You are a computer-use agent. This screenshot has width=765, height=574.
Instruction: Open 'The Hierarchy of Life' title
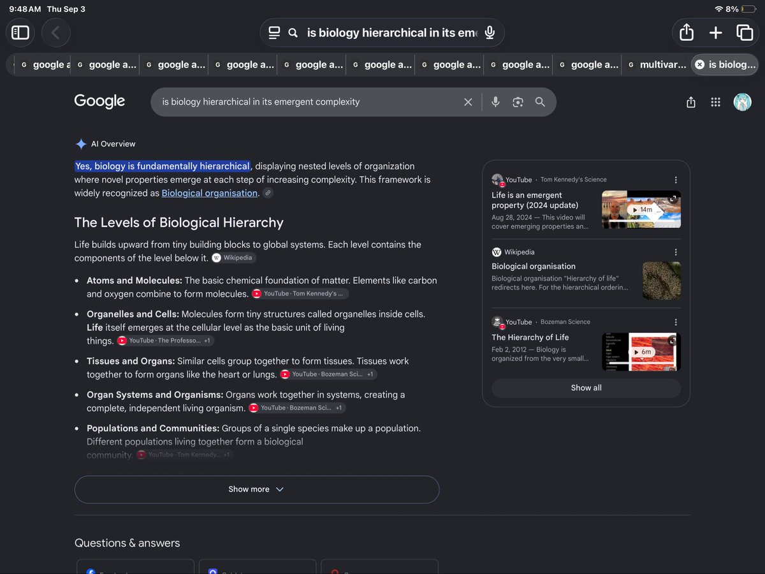coord(530,337)
